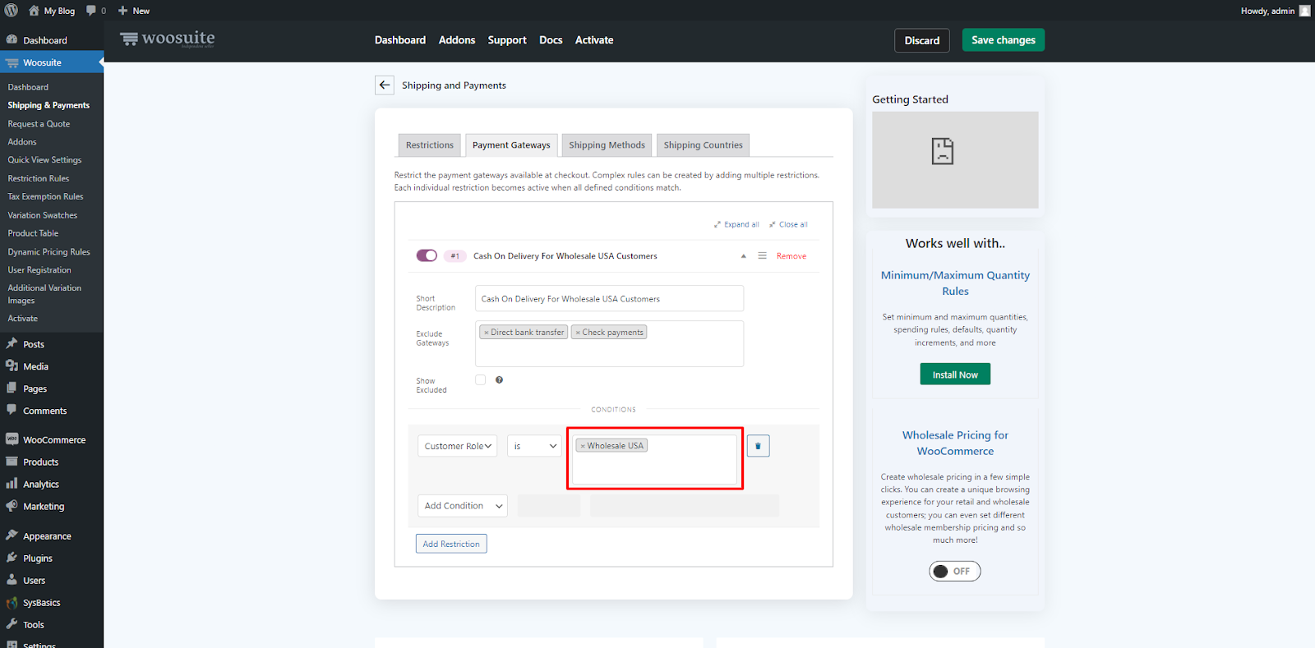Open Minimum/Maximum Quantity Rules link
The width and height of the screenshot is (1315, 648).
coord(955,283)
